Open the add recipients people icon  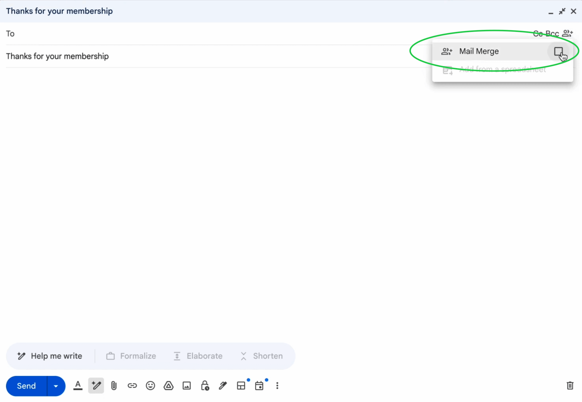tap(567, 33)
